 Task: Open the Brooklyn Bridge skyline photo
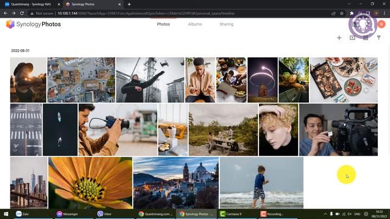click(29, 182)
